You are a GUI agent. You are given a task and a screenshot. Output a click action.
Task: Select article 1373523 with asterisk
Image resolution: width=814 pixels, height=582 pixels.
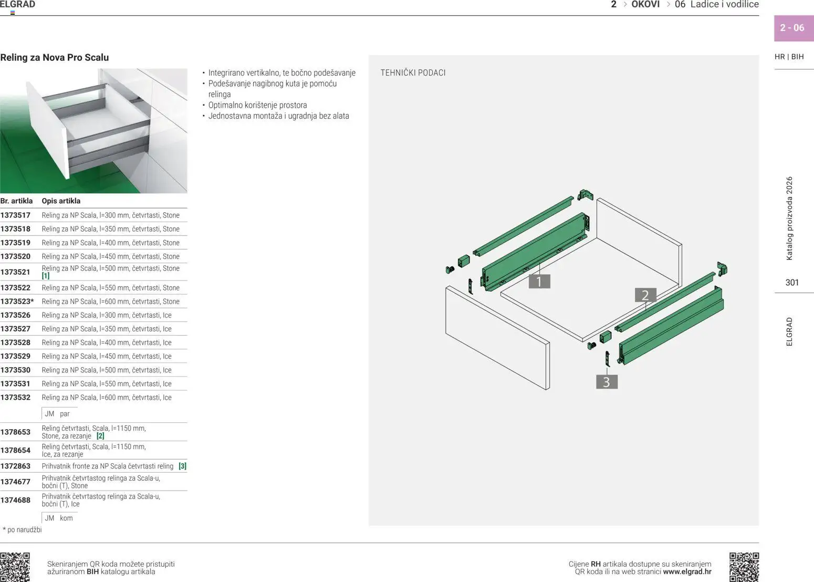pyautogui.click(x=17, y=302)
